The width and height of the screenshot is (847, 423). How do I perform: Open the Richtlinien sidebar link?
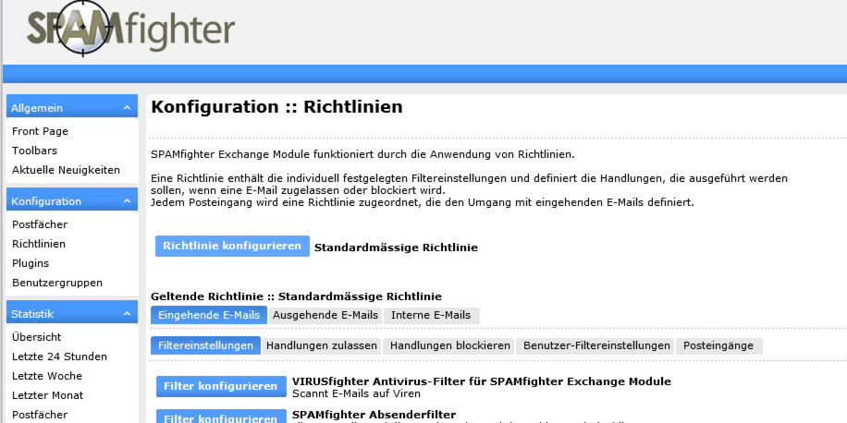(38, 244)
